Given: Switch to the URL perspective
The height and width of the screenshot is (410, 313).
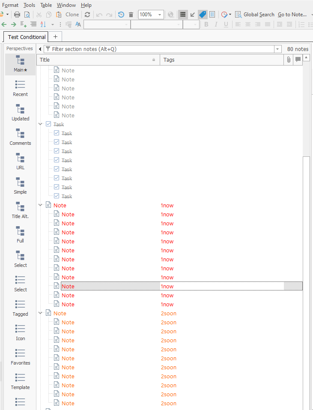Looking at the screenshot, I should pyautogui.click(x=21, y=162).
